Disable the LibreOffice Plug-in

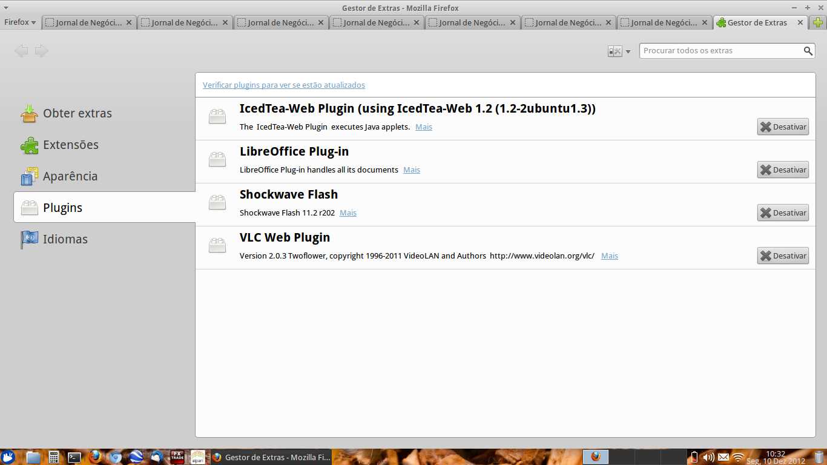point(783,170)
